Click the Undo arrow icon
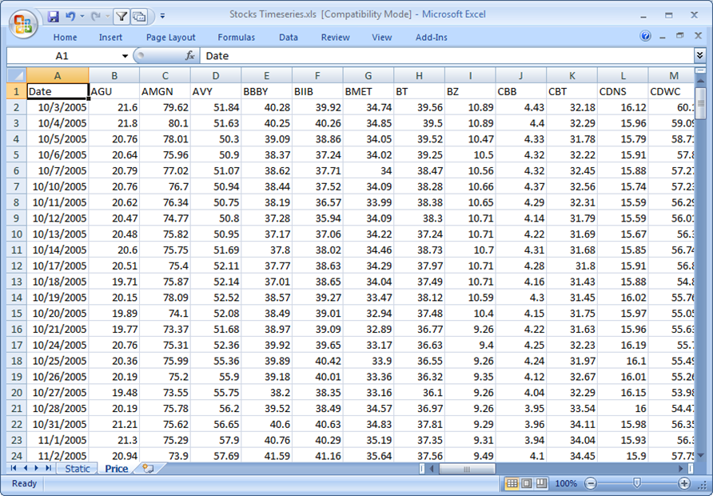The height and width of the screenshot is (496, 713). click(x=70, y=15)
